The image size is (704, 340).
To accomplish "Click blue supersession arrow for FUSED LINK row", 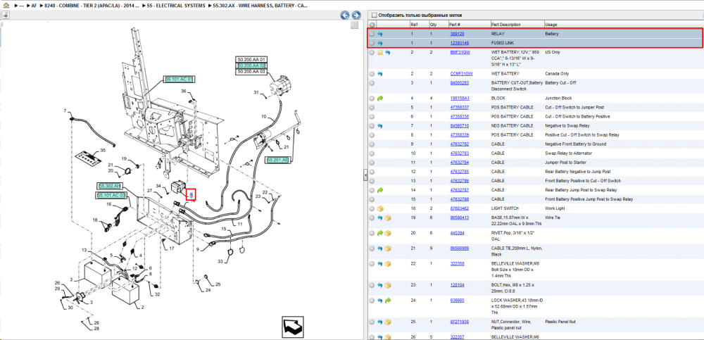I will [380, 43].
